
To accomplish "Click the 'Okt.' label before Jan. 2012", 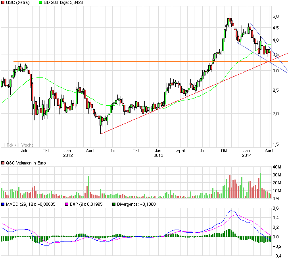I will click(46, 151).
